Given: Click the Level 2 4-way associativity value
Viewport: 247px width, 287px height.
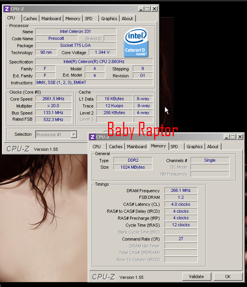Looking at the screenshot, I should pyautogui.click(x=143, y=113).
